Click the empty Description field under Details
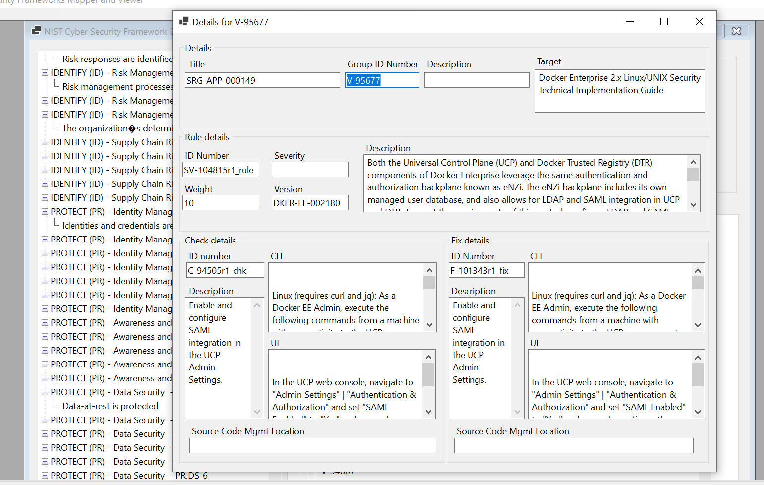764x485 pixels. coord(477,80)
